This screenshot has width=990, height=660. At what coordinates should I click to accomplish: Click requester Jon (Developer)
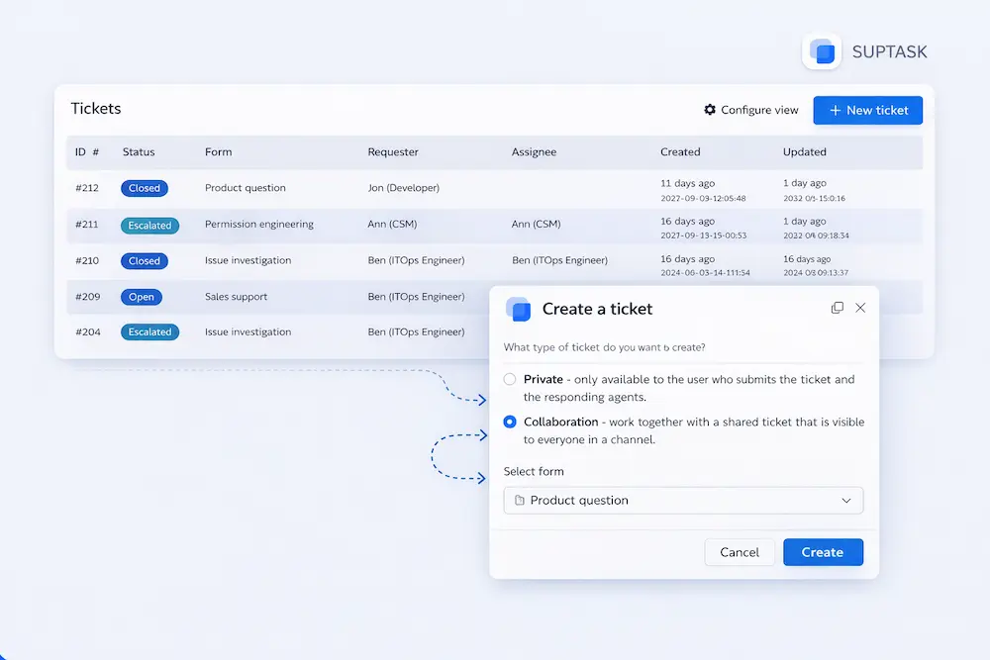click(x=404, y=188)
